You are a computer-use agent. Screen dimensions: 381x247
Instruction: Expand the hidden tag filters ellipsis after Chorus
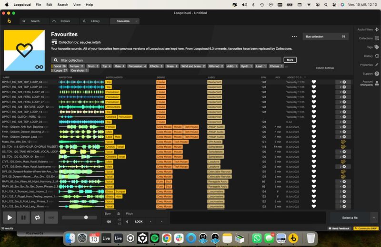(x=287, y=66)
